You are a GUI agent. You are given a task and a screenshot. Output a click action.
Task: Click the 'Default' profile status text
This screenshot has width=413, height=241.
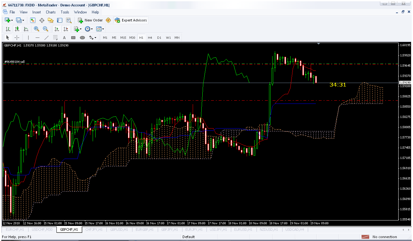[189, 237]
